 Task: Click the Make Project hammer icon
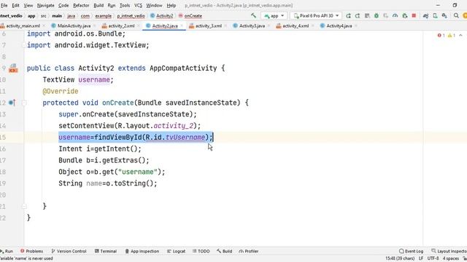pyautogui.click(x=253, y=15)
